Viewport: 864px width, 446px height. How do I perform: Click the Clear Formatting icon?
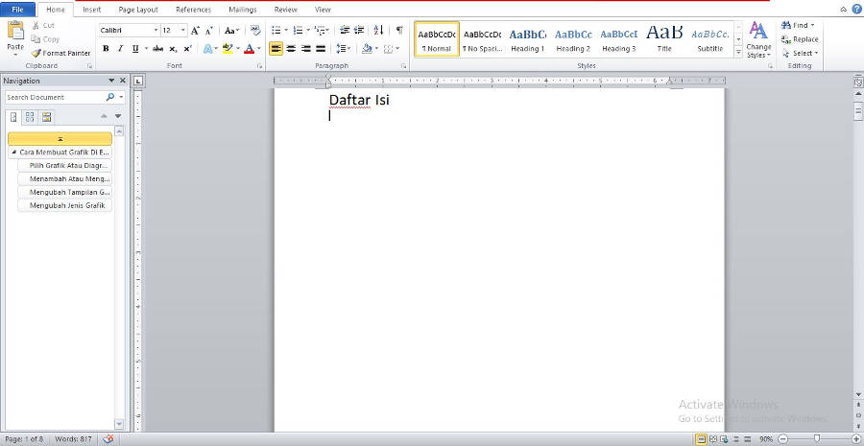pyautogui.click(x=255, y=31)
